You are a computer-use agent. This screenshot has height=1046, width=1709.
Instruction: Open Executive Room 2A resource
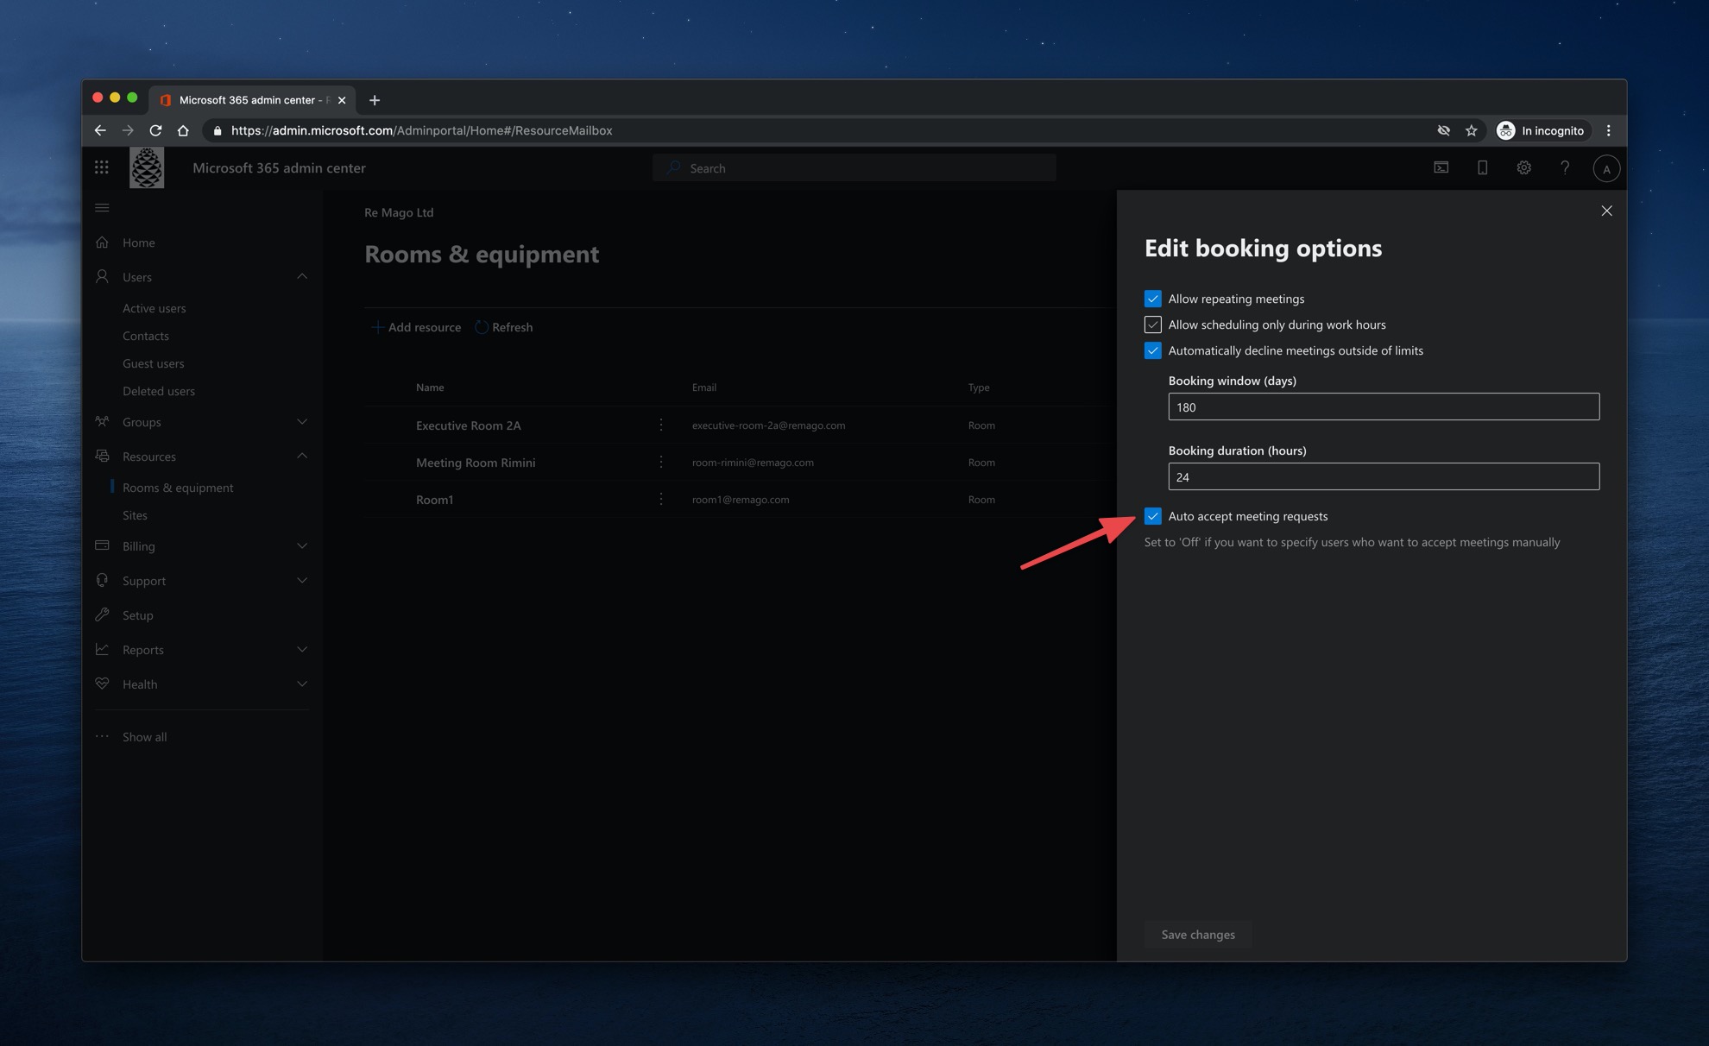(x=468, y=425)
